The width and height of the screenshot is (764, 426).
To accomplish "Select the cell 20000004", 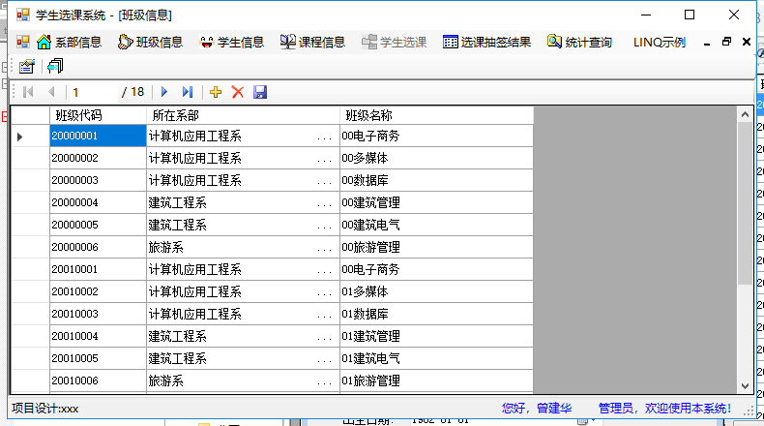I will tap(98, 203).
